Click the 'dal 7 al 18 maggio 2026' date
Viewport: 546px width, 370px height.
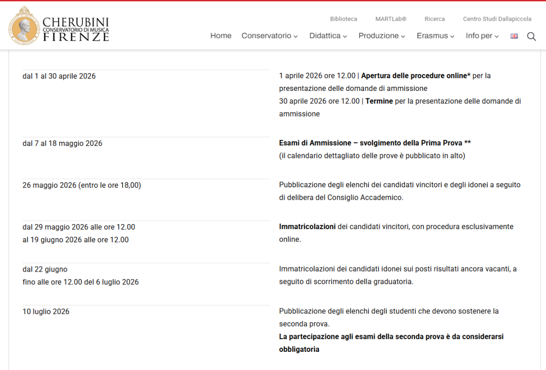[62, 143]
